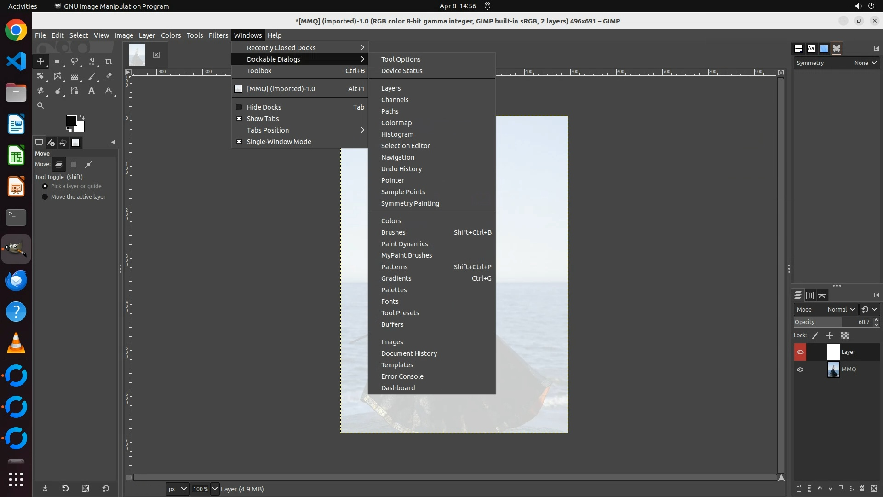Click Hide Docks menu entry
Image resolution: width=883 pixels, height=497 pixels.
click(x=264, y=107)
